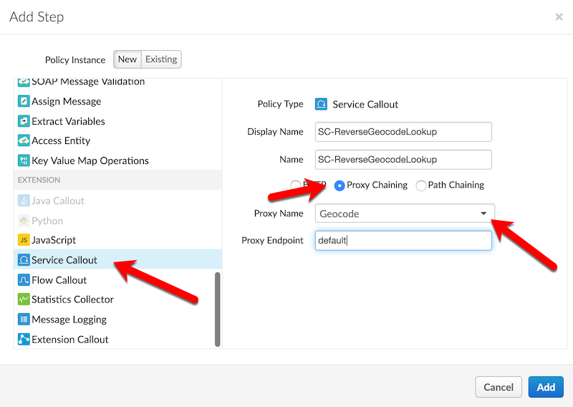Click the Policy Type Service Callout icon

[x=321, y=104]
